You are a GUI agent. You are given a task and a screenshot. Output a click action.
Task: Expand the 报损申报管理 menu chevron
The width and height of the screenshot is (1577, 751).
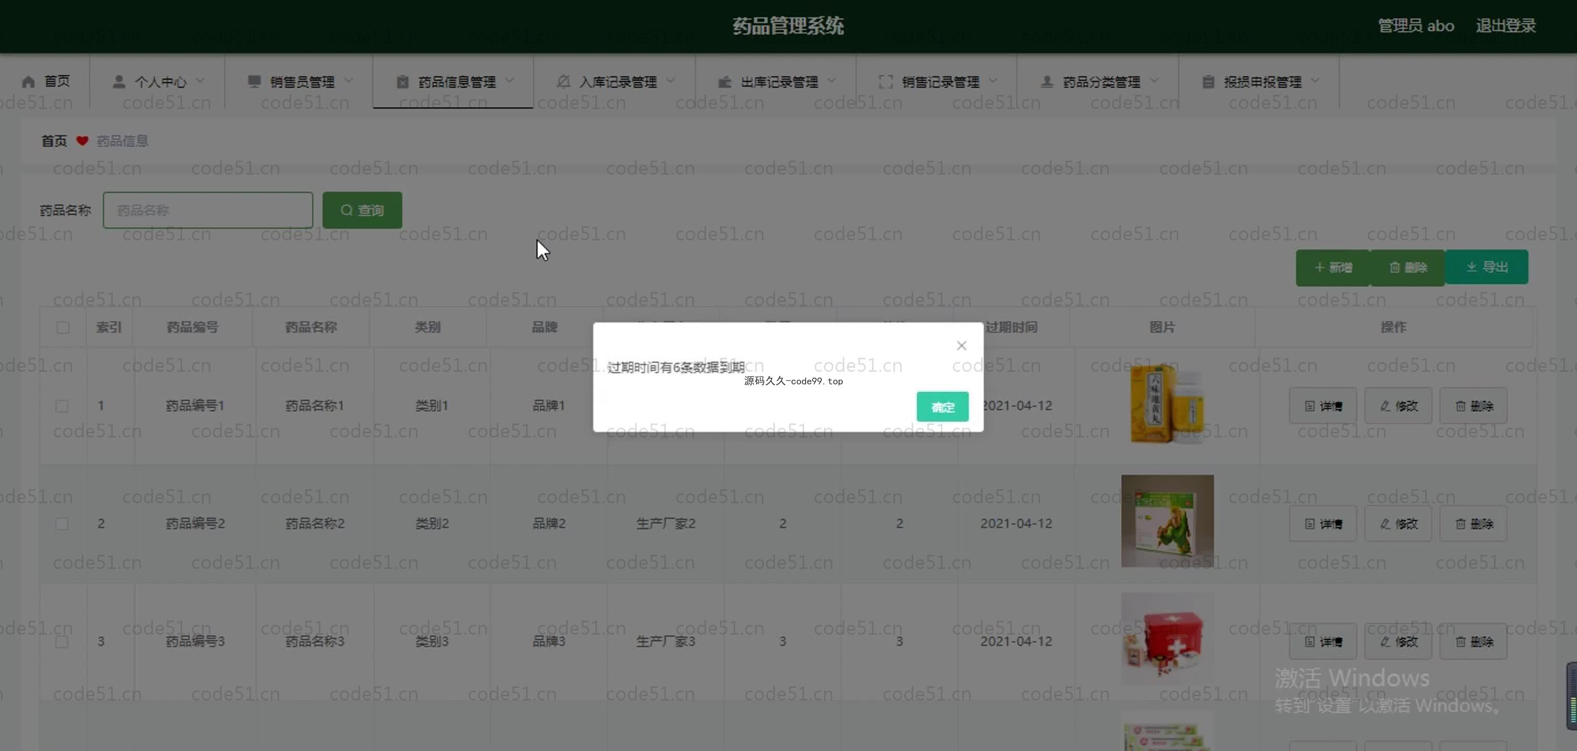1315,81
